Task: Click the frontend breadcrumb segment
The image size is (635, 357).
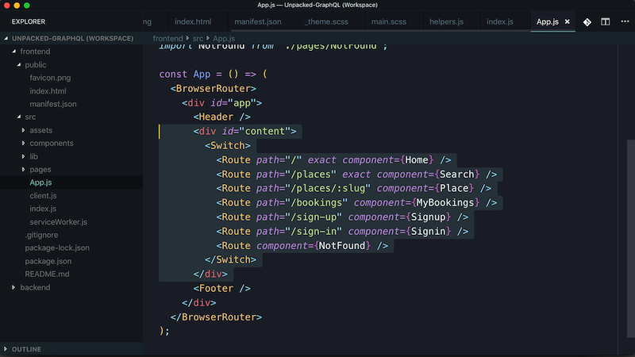Action: (167, 38)
